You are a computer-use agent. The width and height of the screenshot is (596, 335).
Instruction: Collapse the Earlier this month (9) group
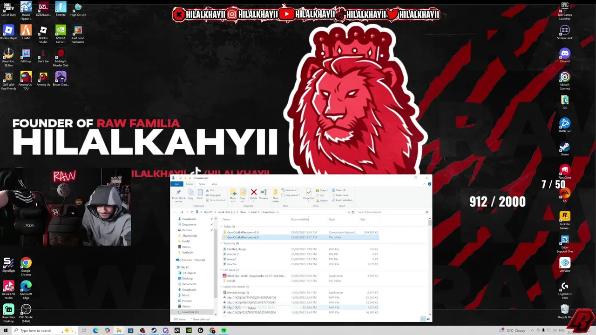tap(221, 287)
